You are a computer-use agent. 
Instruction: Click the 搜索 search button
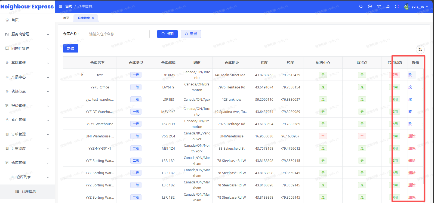tap(167, 34)
